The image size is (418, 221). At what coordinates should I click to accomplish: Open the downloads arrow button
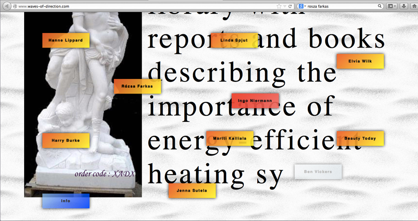click(403, 6)
